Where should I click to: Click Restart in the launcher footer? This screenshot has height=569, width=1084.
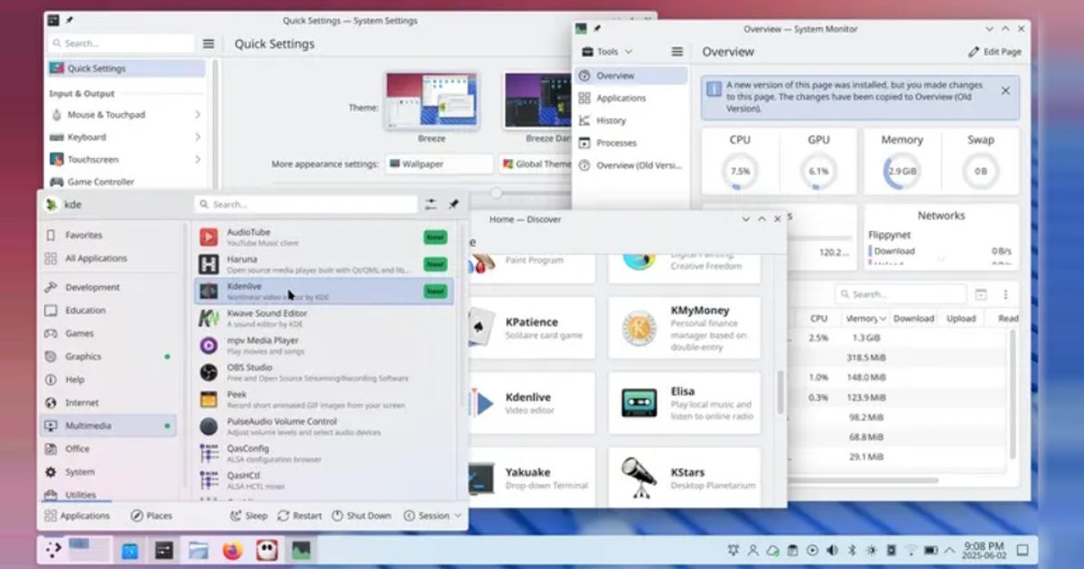[299, 516]
